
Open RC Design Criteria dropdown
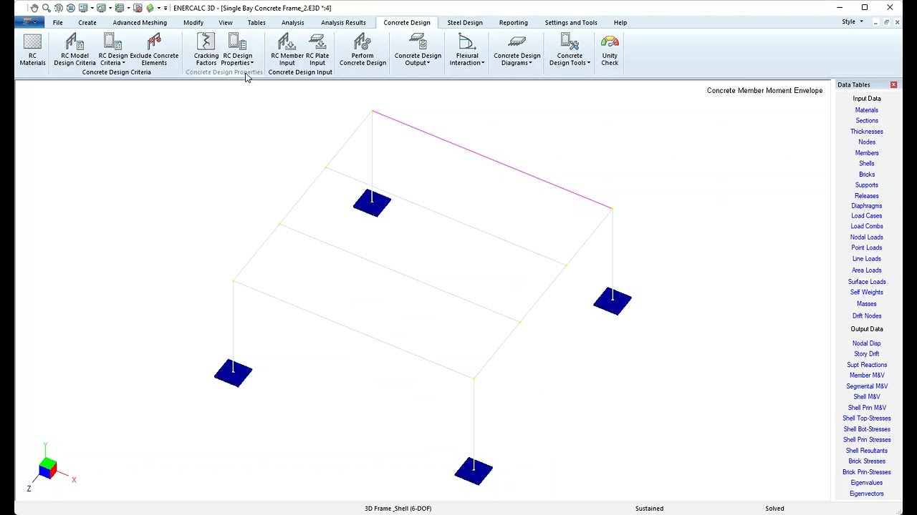point(112,50)
